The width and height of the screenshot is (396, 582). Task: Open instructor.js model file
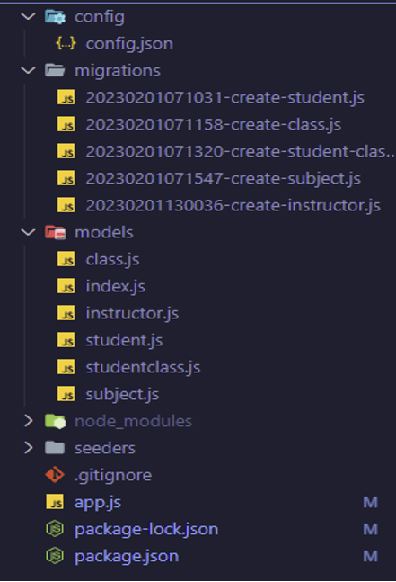[132, 314]
